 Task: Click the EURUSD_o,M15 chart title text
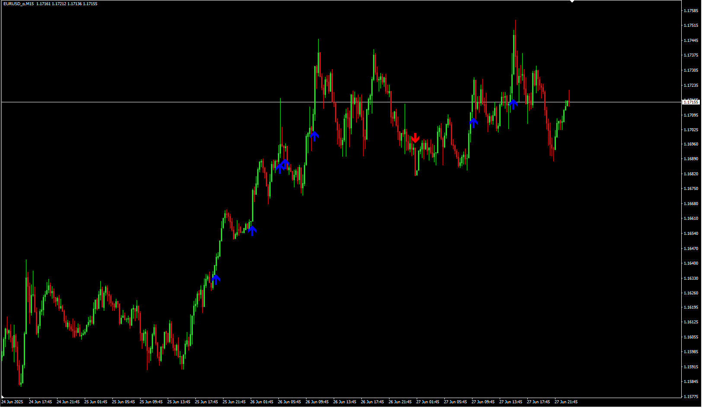tap(18, 4)
